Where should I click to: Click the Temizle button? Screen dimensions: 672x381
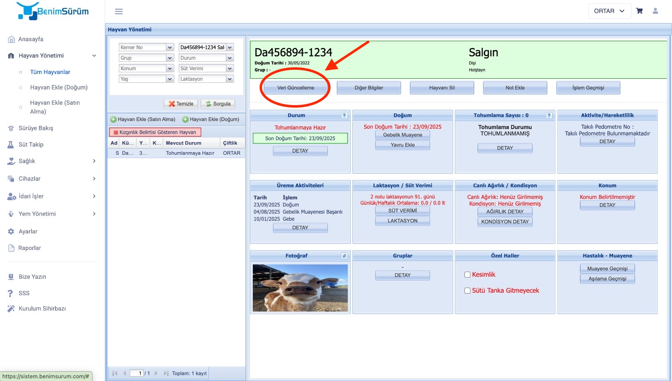point(181,104)
